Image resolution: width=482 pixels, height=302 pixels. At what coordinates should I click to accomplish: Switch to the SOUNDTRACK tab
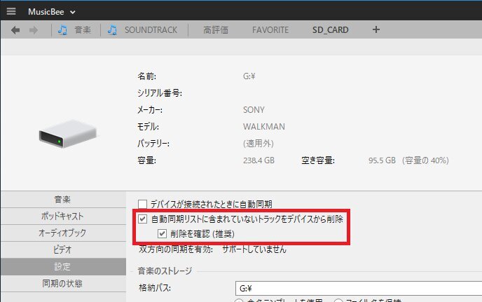tap(151, 30)
